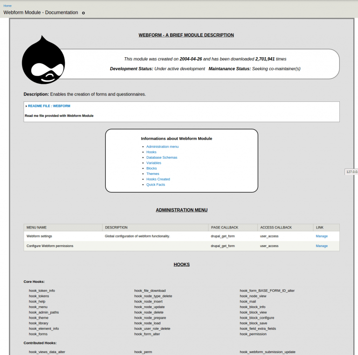Jump to the Administration menu section

tap(162, 147)
